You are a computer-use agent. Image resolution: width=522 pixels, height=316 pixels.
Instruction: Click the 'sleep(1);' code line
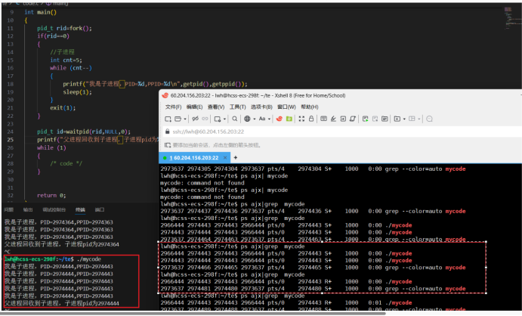point(77,92)
